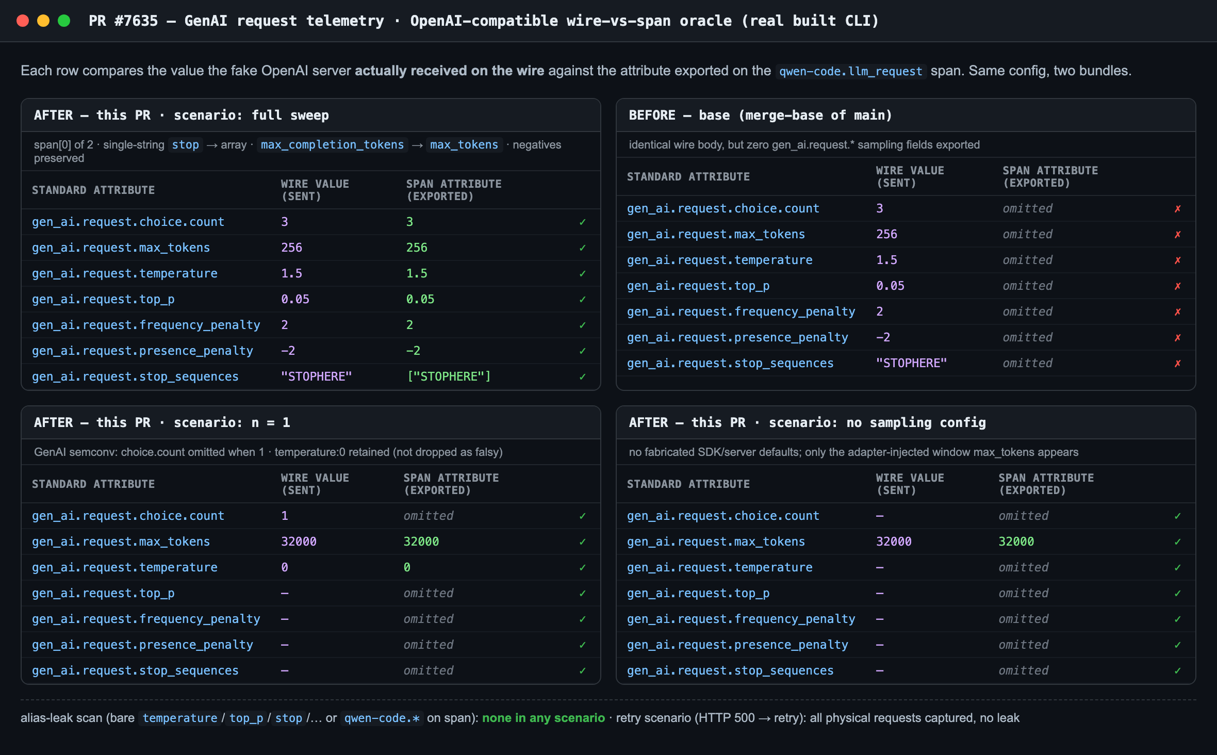Screen dimensions: 1217x755
Task: Click the exported span value −2 in full sweep panel
Action: click(413, 351)
